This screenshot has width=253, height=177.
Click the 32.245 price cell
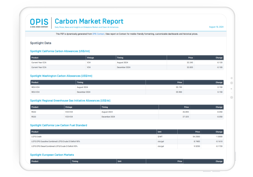click(x=189, y=62)
